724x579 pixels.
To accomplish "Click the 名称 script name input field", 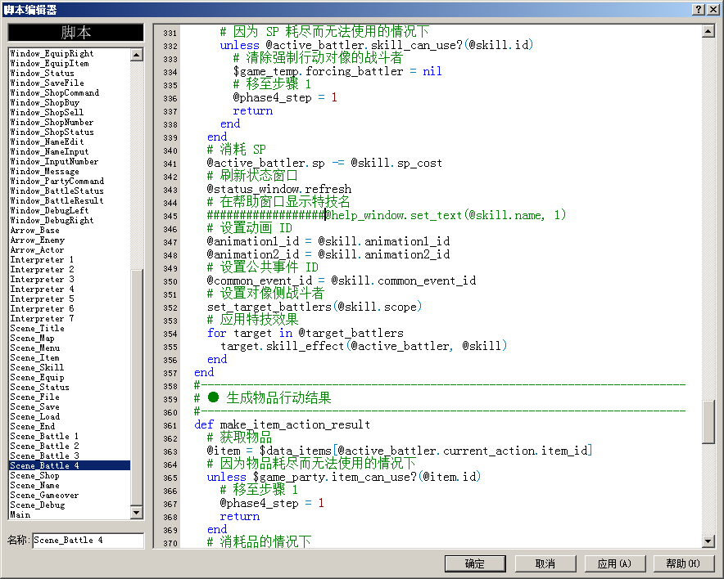I will [x=88, y=541].
